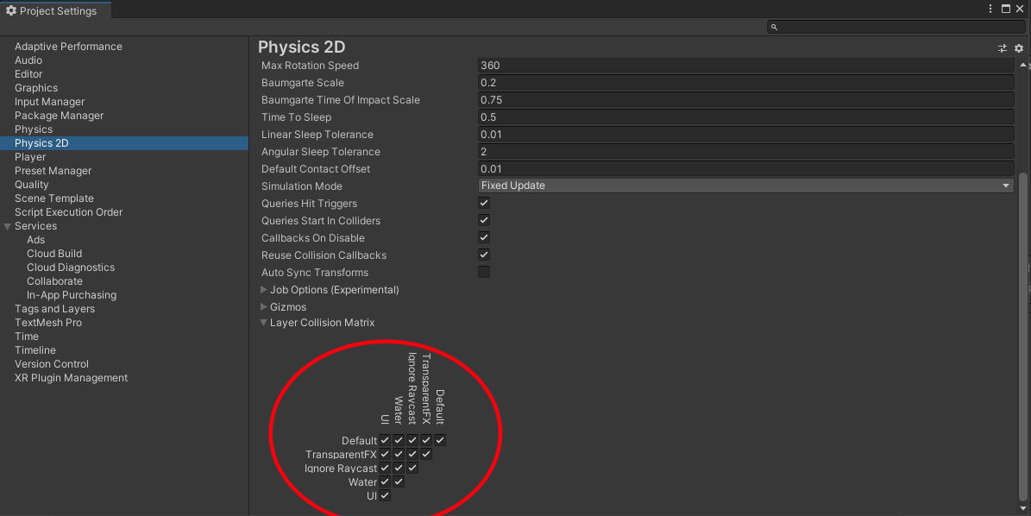Switch to the Project Settings tab
The width and height of the screenshot is (1031, 516).
pyautogui.click(x=55, y=10)
